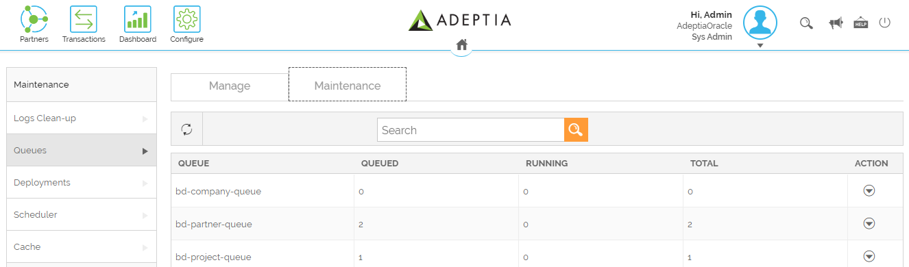
Task: Open the Help sign icon
Action: (861, 23)
